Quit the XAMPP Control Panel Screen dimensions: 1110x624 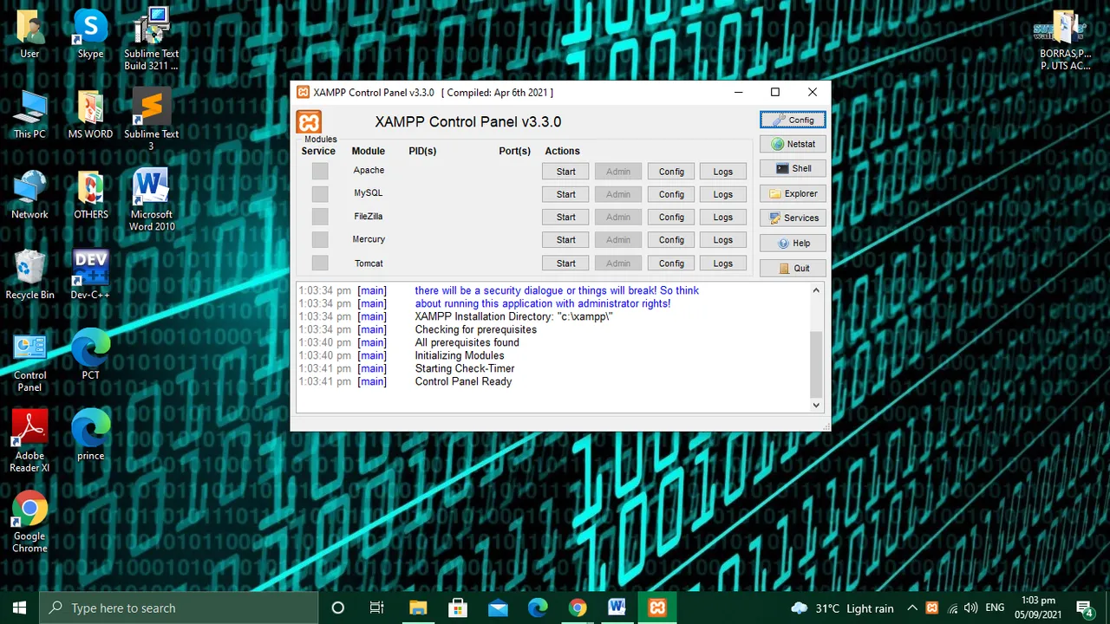click(793, 268)
